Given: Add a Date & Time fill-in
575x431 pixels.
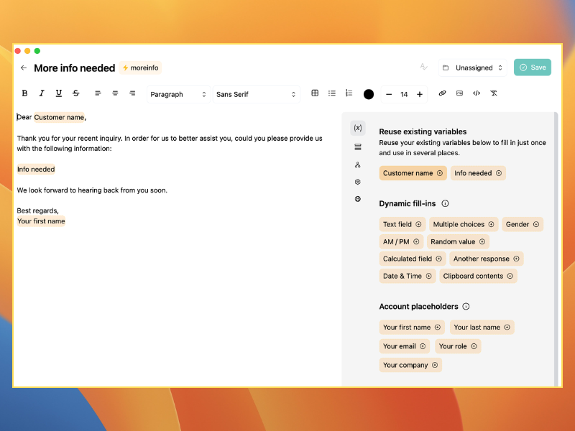Looking at the screenshot, I should 408,276.
